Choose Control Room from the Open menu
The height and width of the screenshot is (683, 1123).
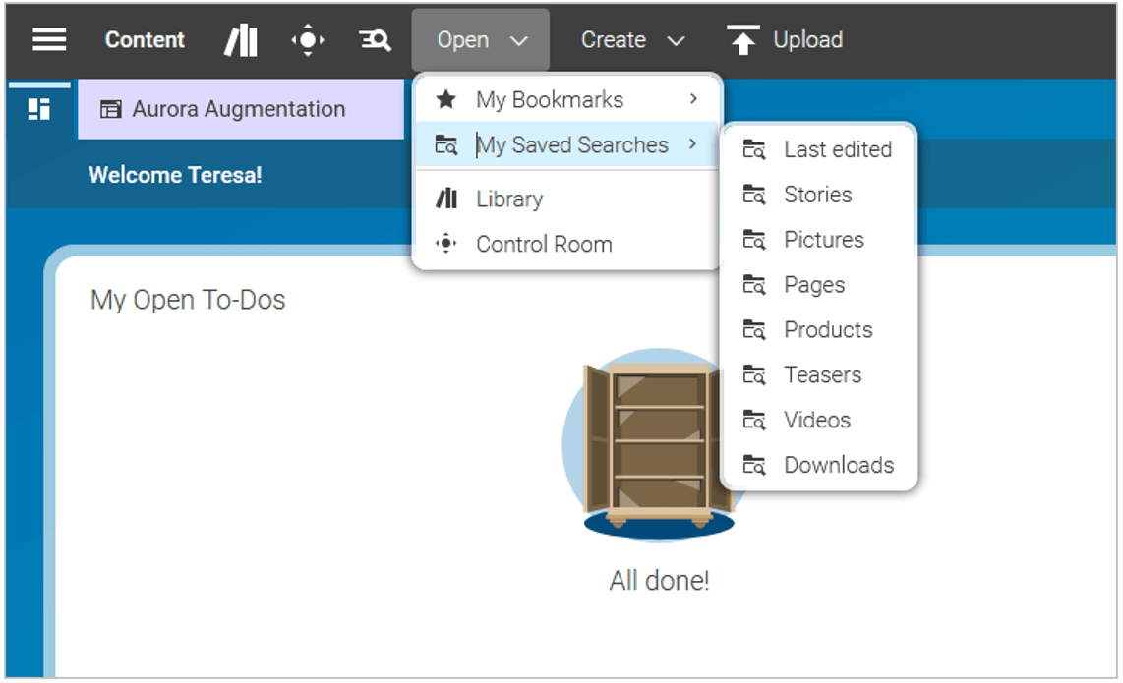543,244
